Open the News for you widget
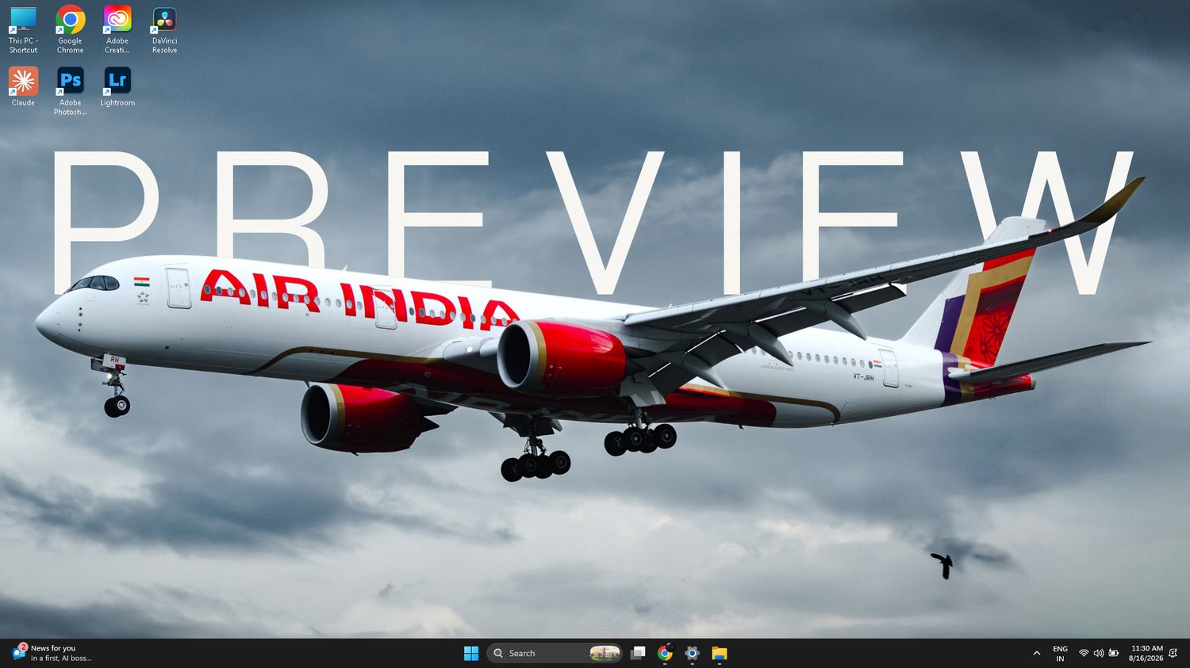Image resolution: width=1190 pixels, height=668 pixels. 52,653
